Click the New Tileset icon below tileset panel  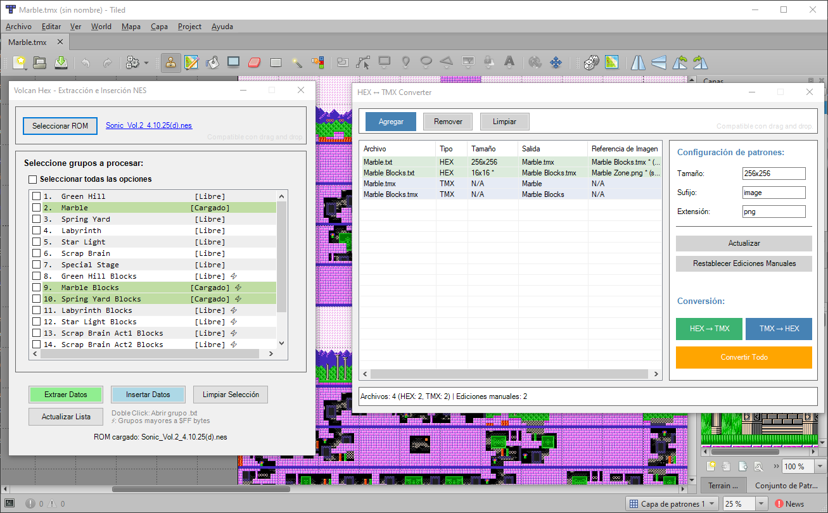pos(712,466)
